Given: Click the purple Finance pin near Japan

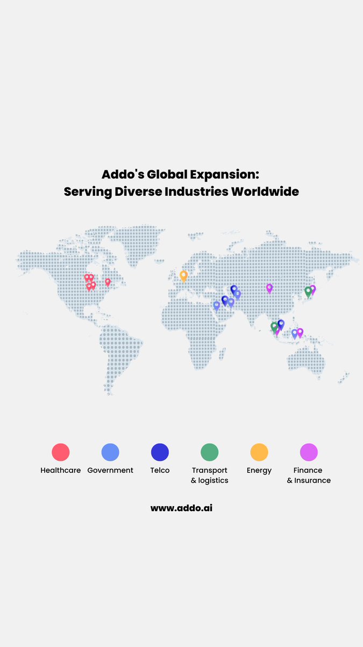Looking at the screenshot, I should [312, 290].
